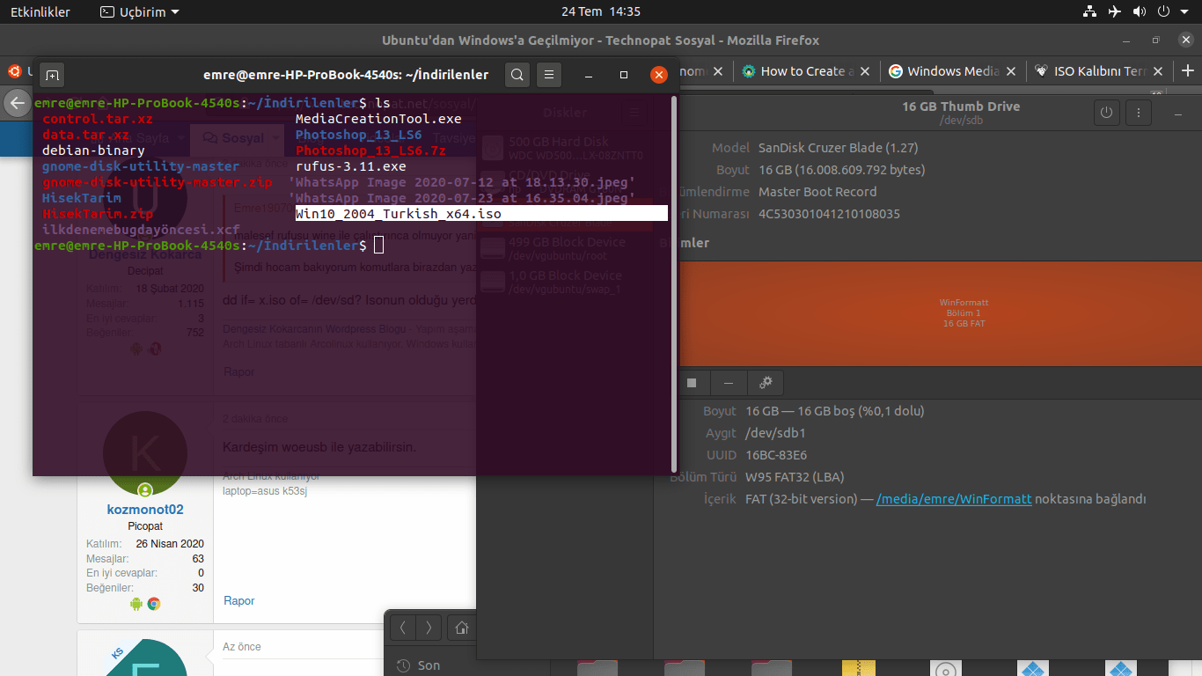1202x676 pixels.
Task: Close the 'ISO Kalıbını Ter' Firefox tab
Action: point(1157,71)
